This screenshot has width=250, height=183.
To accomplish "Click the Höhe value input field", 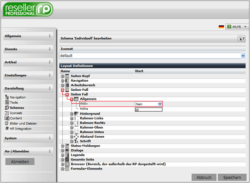I will (149, 110).
